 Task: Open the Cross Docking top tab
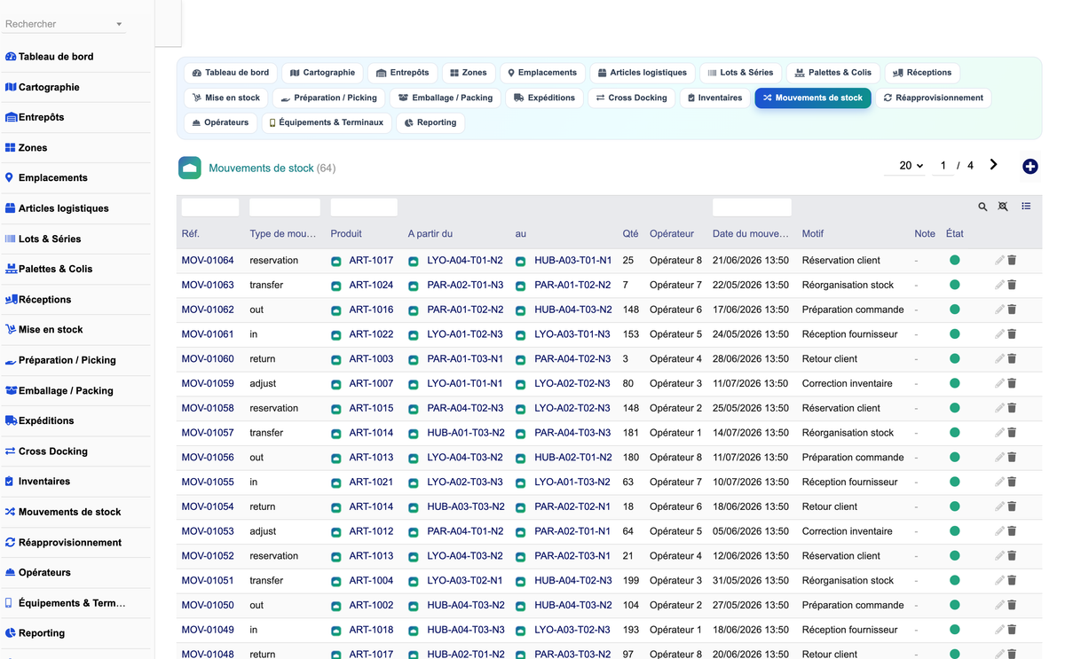point(631,98)
